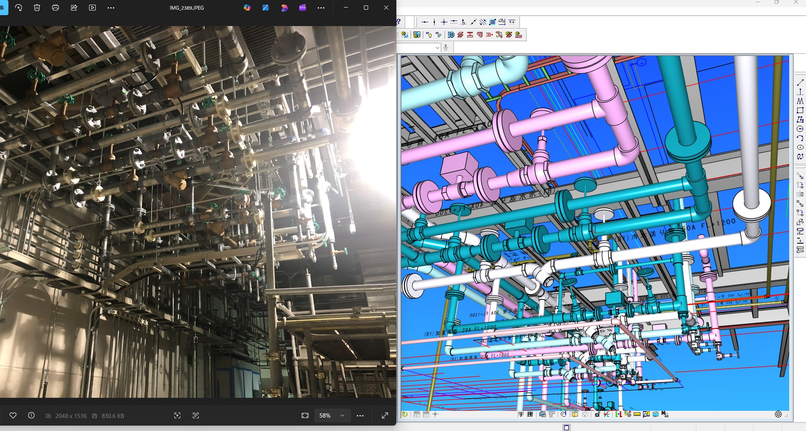The image size is (806, 431).
Task: Print the IMG_2389.JPEG photo
Action: coord(55,8)
